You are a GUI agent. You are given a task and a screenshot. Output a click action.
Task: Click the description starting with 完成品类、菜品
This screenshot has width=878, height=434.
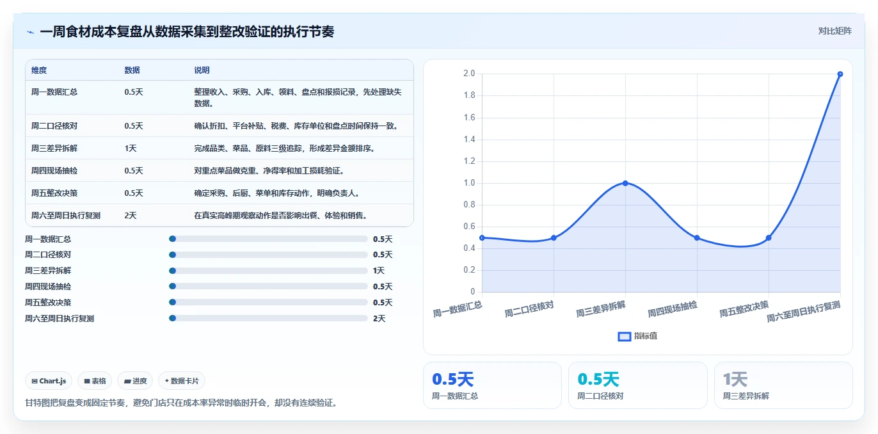[x=284, y=149]
